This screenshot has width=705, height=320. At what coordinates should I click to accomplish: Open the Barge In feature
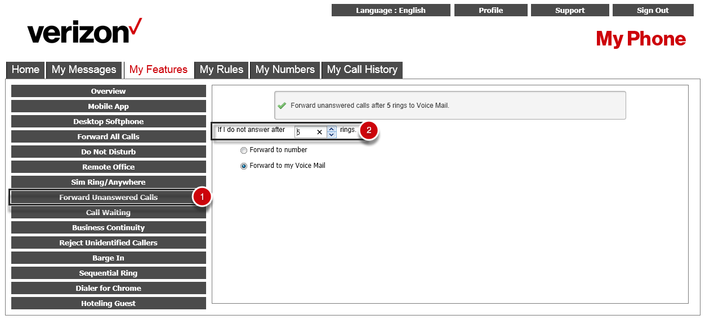[x=109, y=258]
